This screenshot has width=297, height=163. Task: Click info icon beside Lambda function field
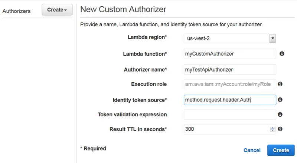[x=282, y=54]
